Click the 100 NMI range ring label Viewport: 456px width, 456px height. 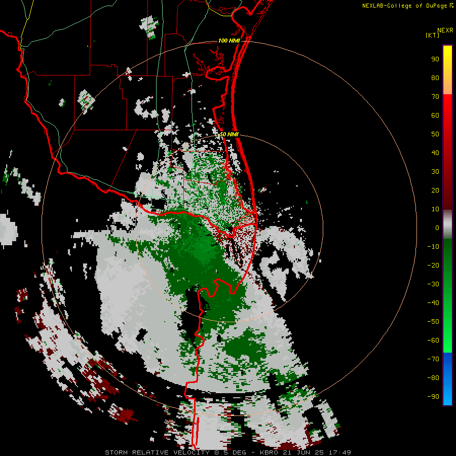point(229,41)
